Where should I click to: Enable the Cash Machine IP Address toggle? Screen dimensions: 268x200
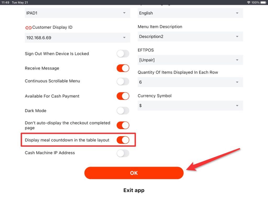coord(123,153)
